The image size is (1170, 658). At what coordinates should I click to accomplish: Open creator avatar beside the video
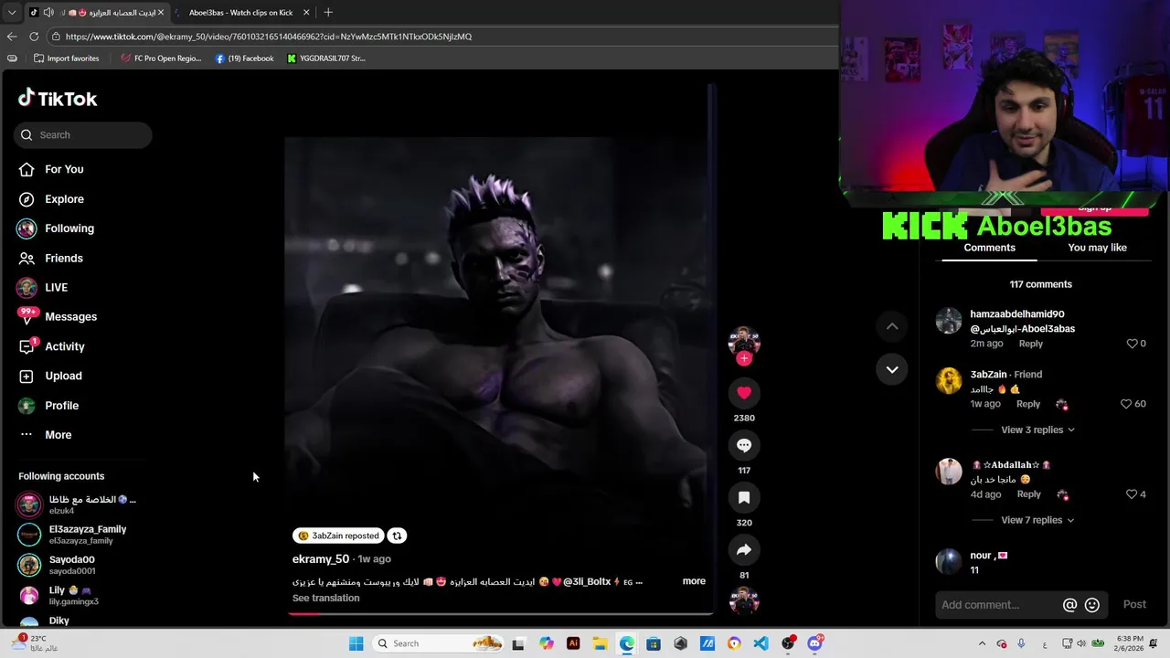coord(744,340)
